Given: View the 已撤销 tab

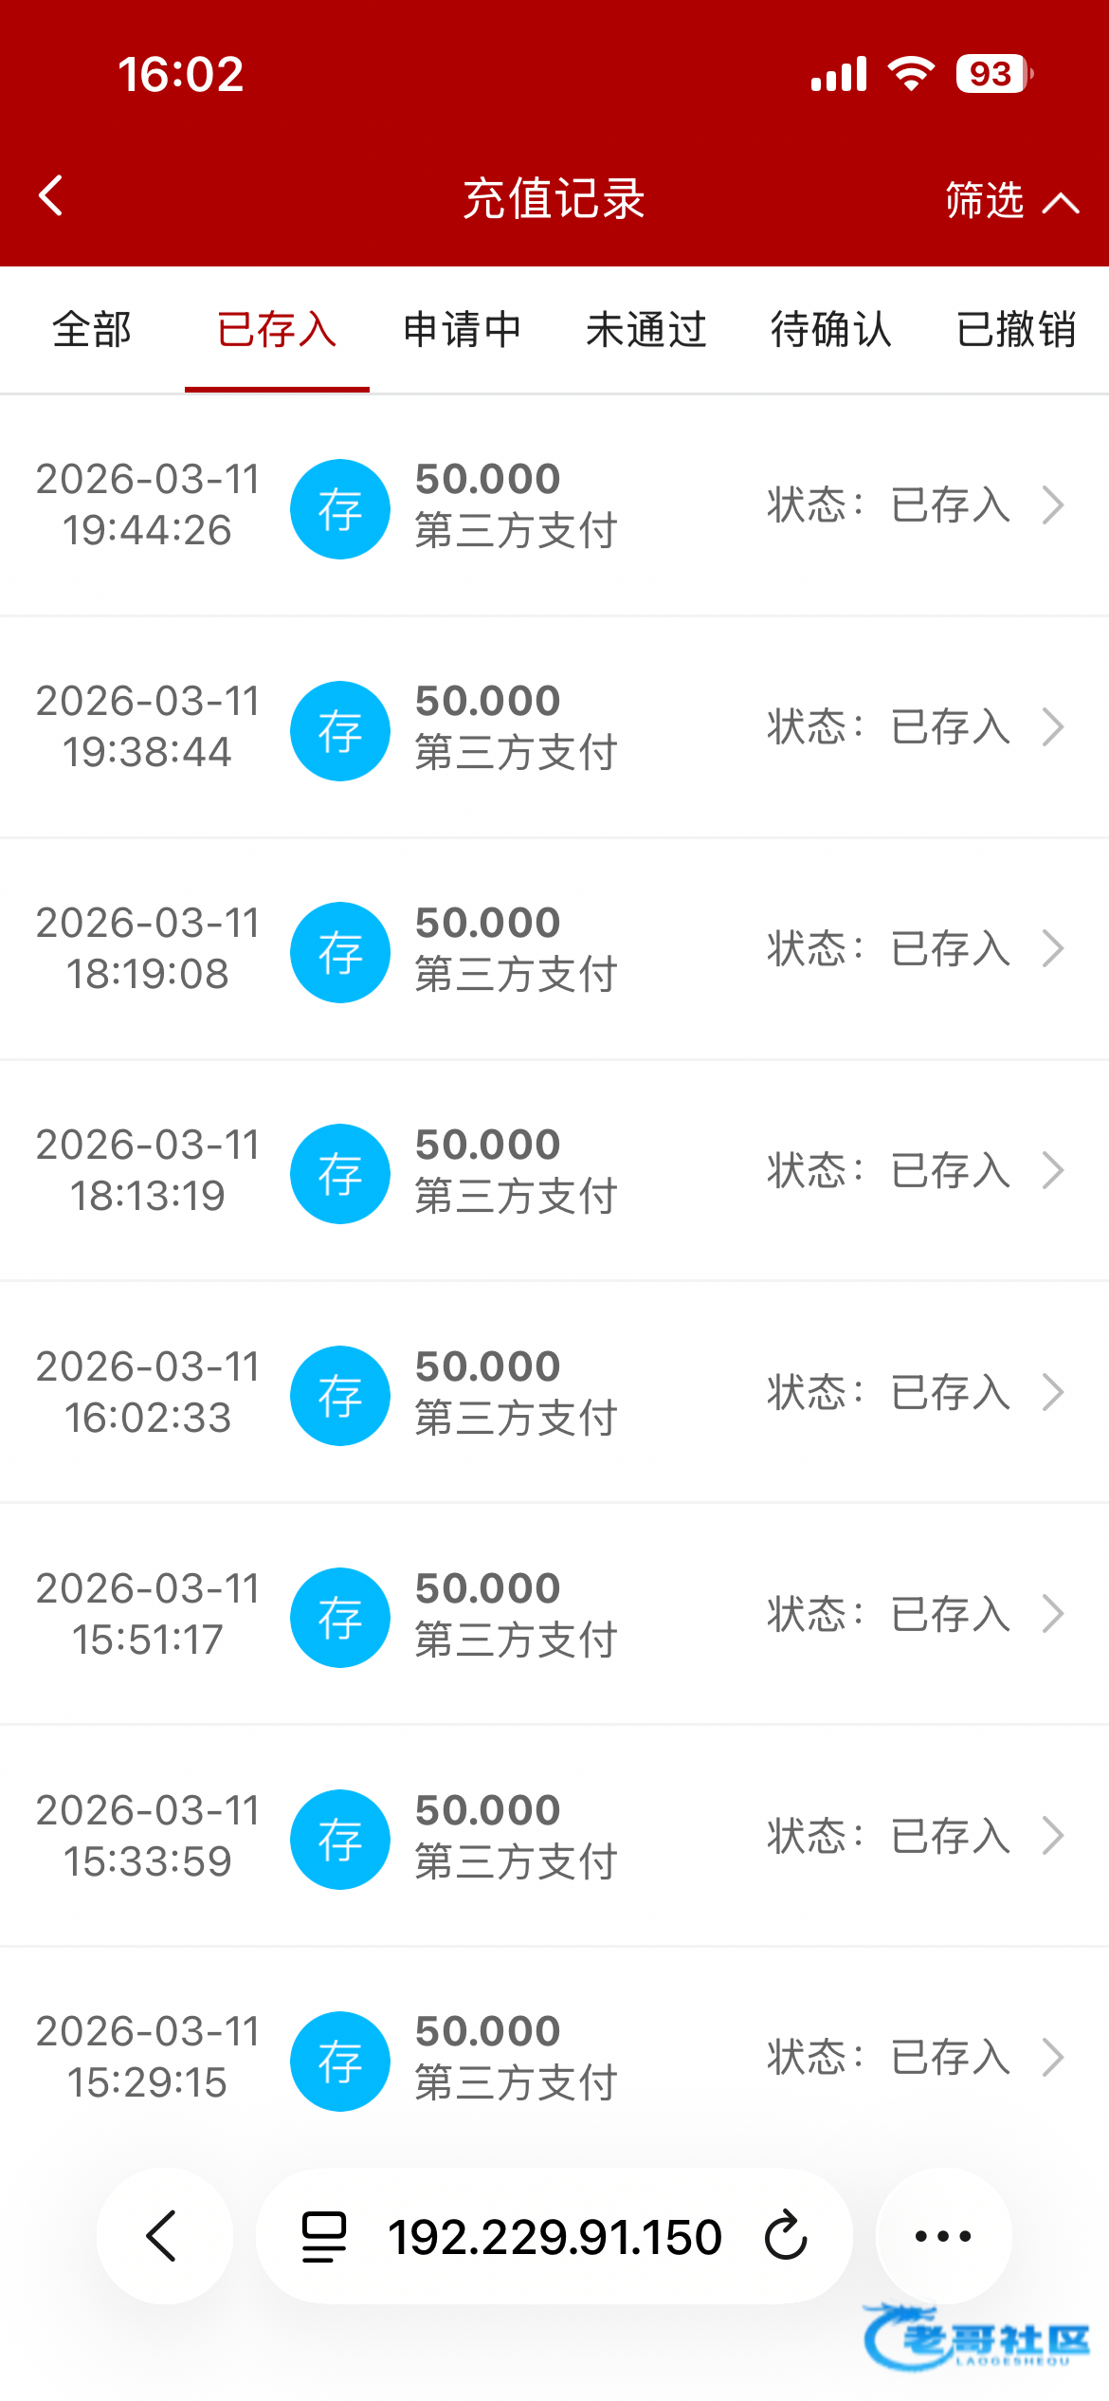Looking at the screenshot, I should click(1016, 330).
